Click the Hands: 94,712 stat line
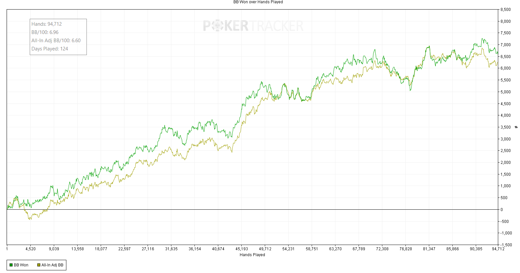Image resolution: width=520 pixels, height=273 pixels. click(47, 24)
